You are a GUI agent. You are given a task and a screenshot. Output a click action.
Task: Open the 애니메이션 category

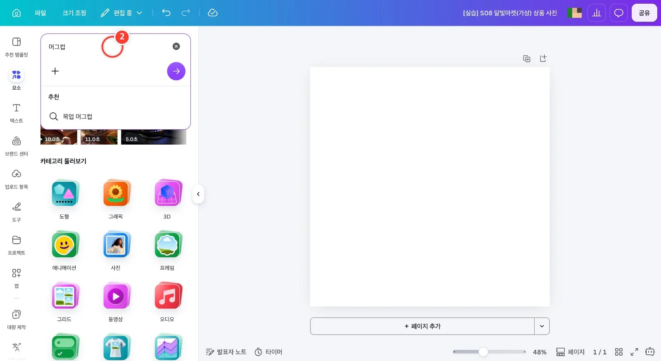click(64, 250)
